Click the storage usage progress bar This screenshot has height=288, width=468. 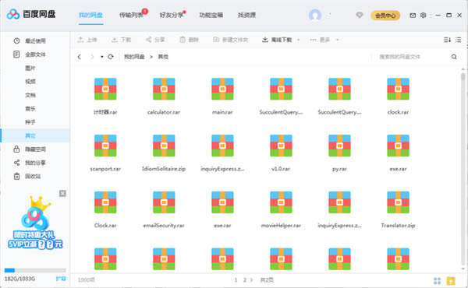pyautogui.click(x=35, y=270)
